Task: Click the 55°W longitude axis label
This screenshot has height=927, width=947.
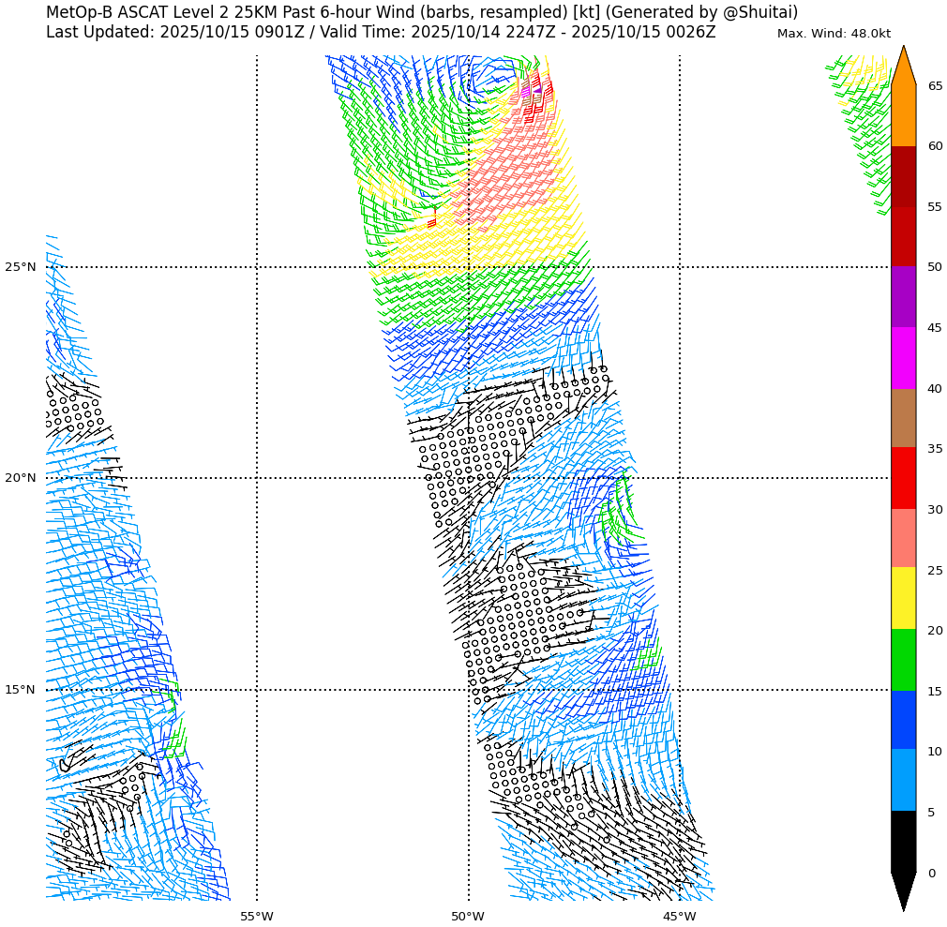Action: coord(257,916)
